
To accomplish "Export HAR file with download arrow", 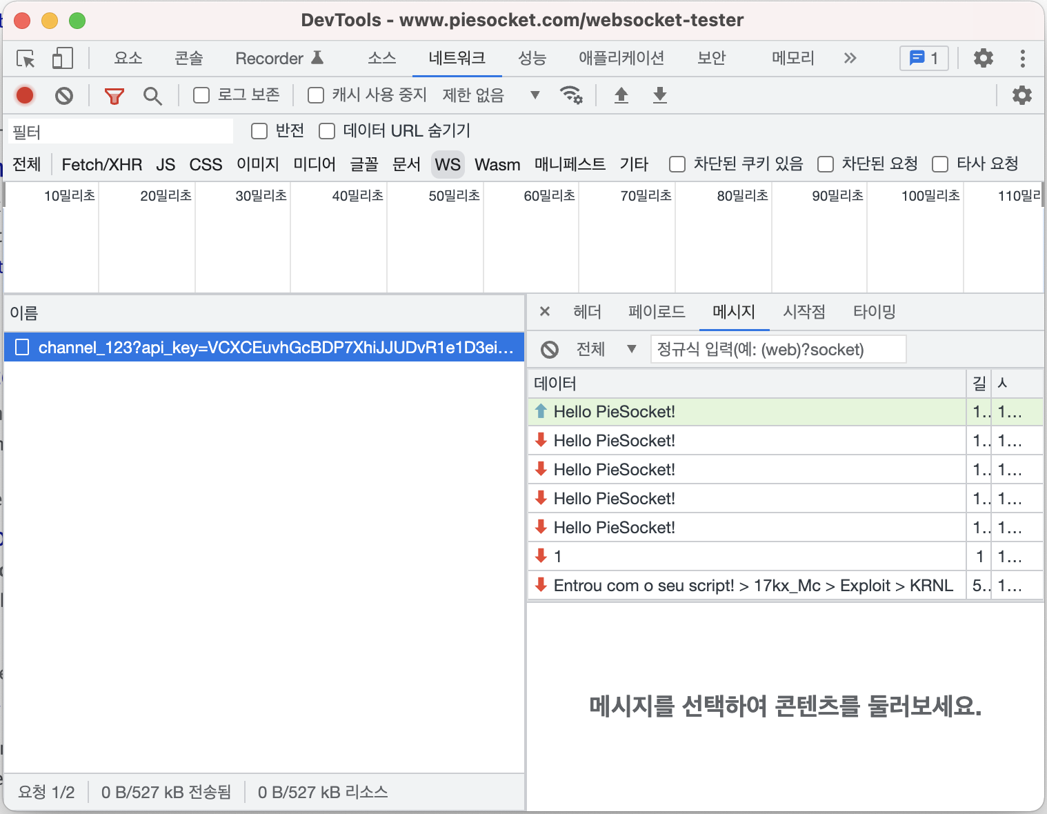I will pos(660,95).
